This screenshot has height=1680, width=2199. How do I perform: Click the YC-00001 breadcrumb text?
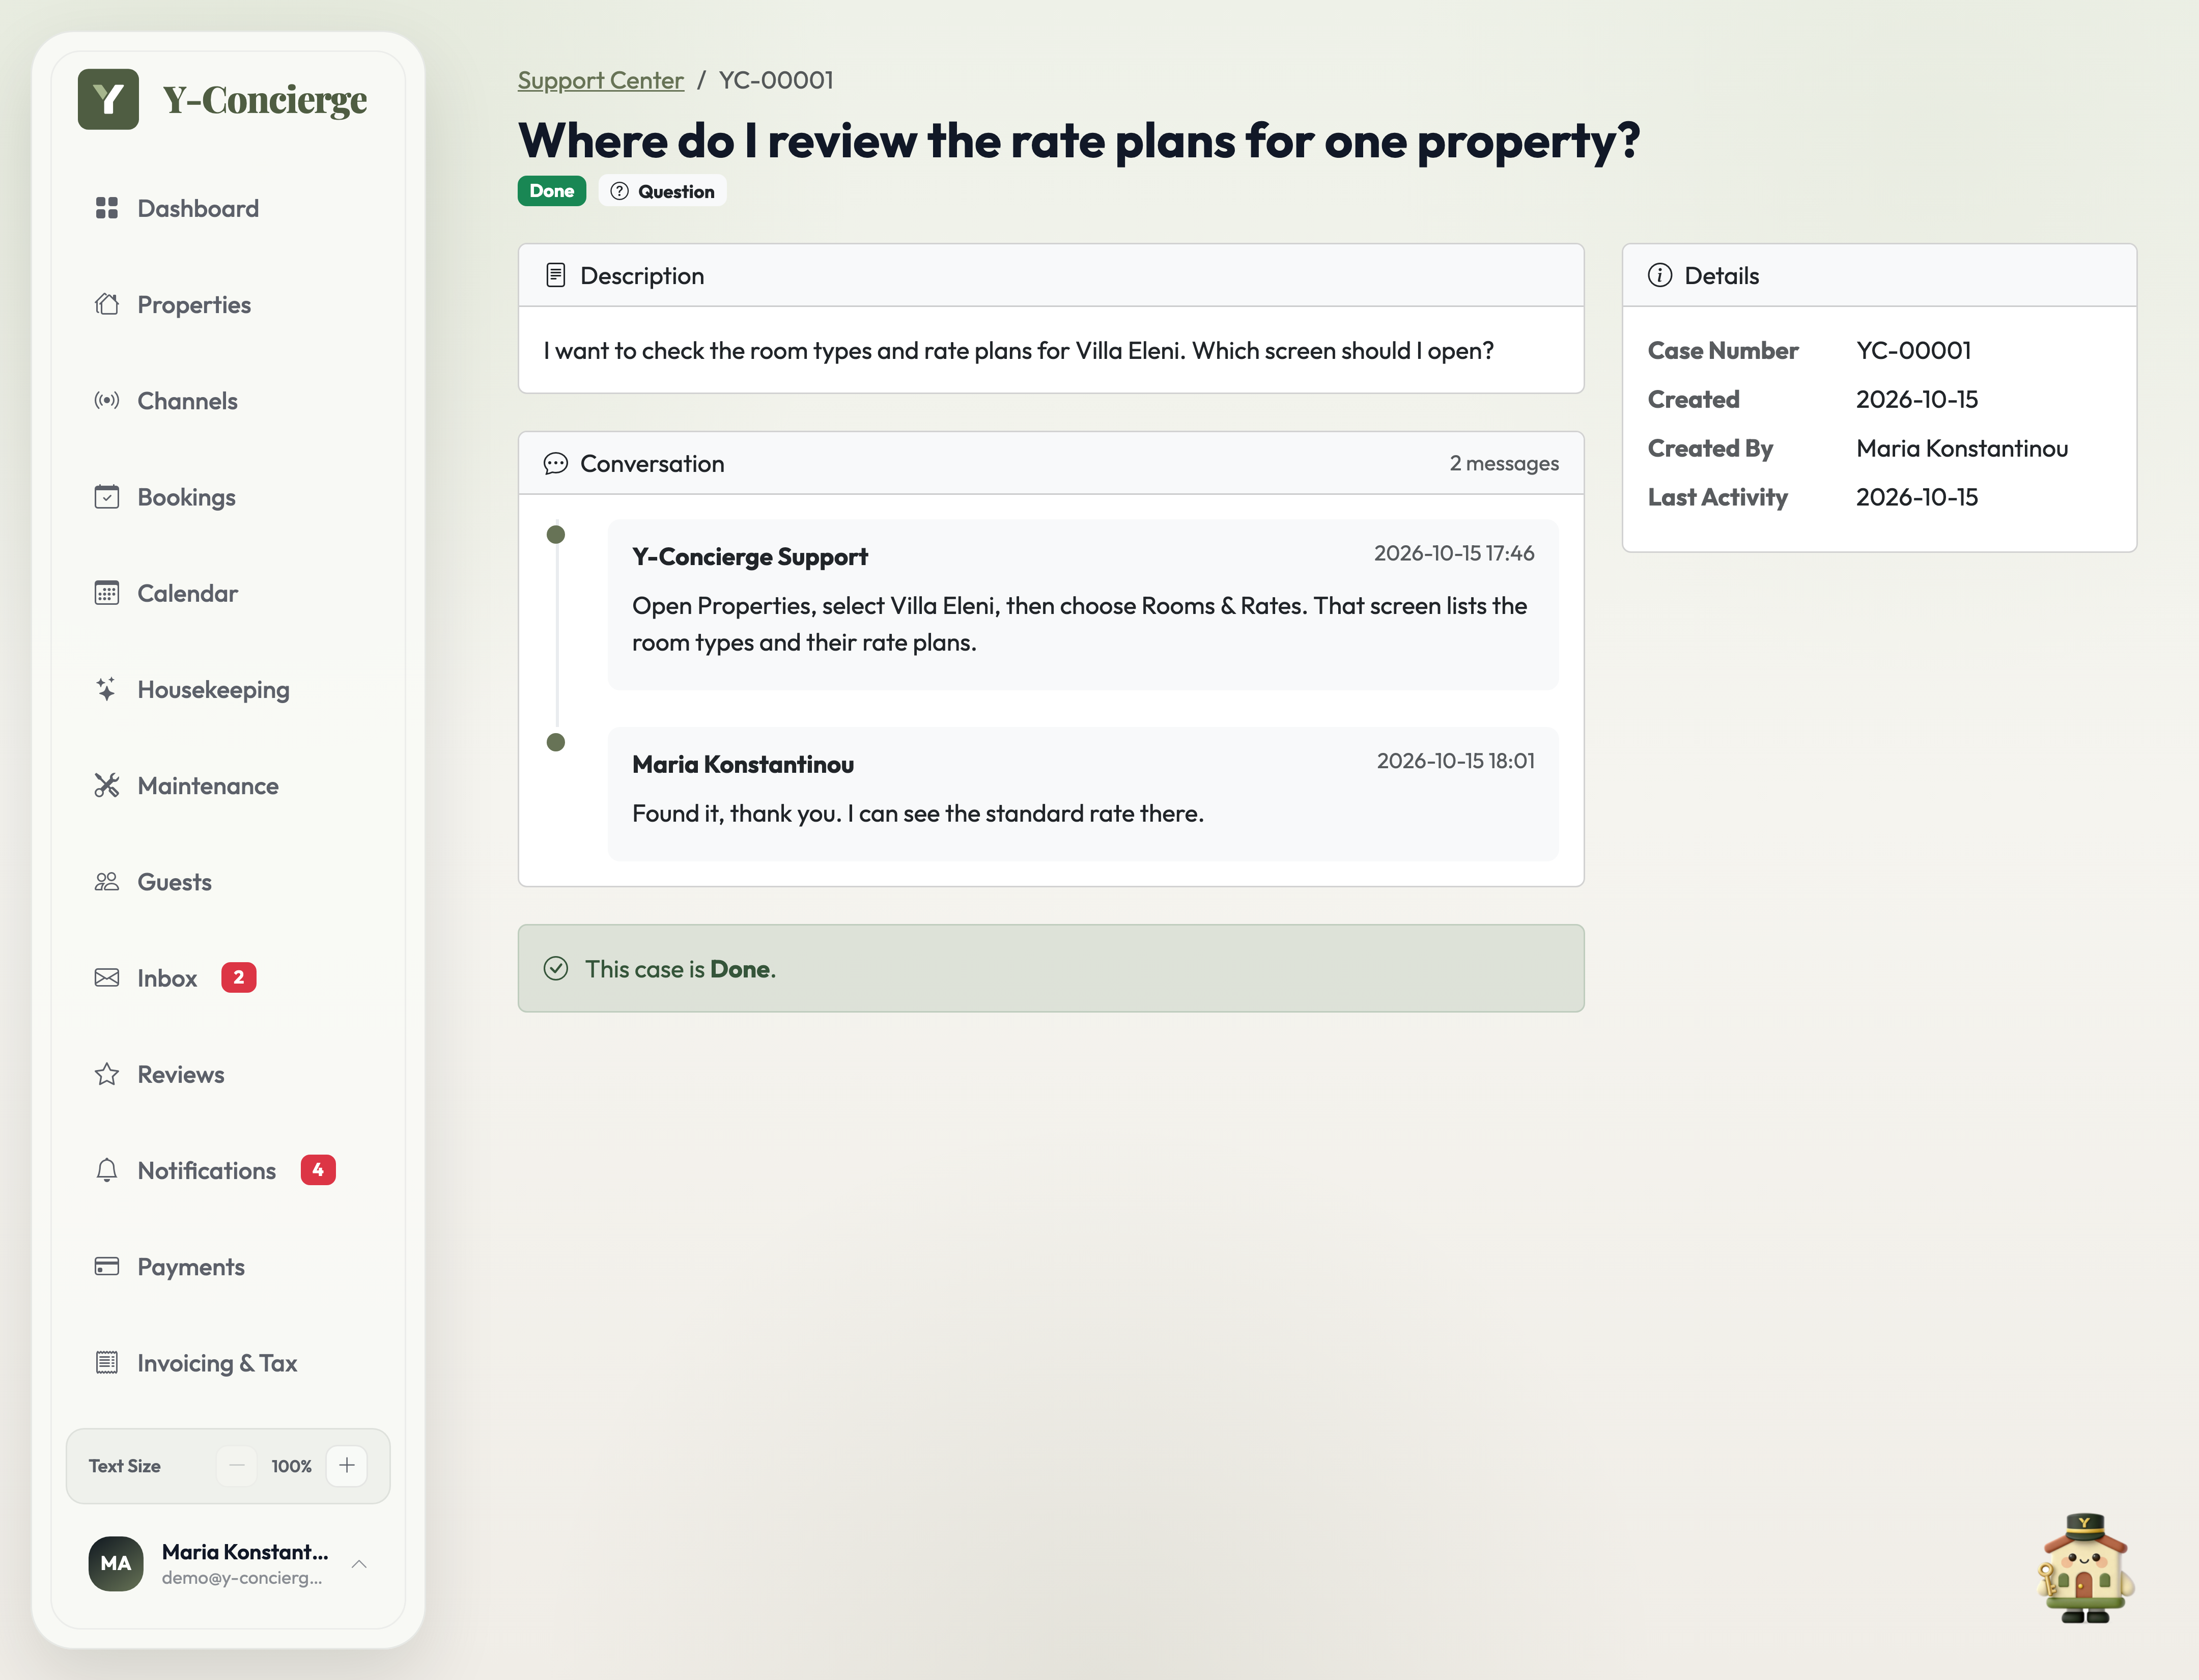(776, 80)
